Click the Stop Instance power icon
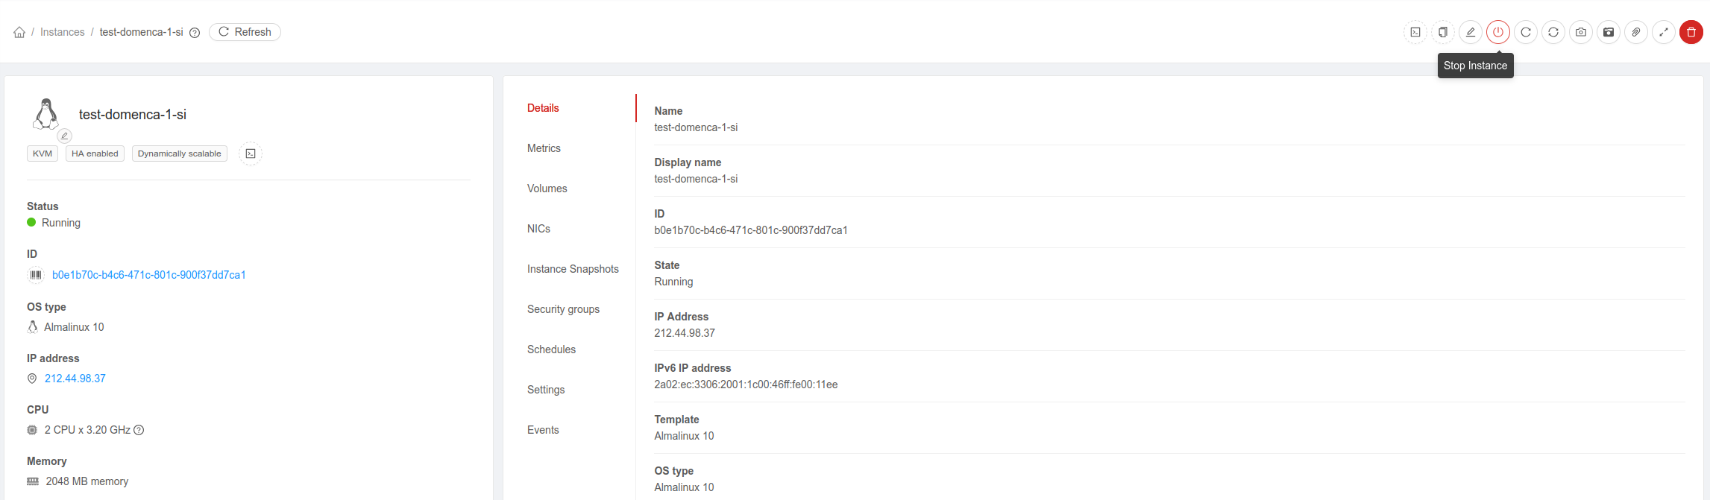Viewport: 1710px width, 500px height. click(1497, 32)
